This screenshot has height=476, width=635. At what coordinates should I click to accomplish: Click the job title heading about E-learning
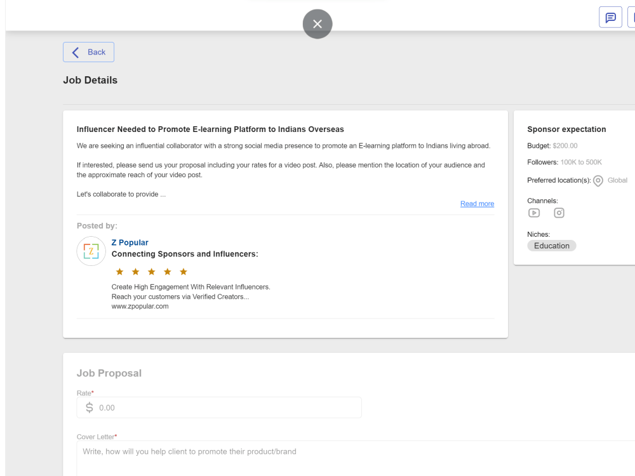(x=210, y=129)
